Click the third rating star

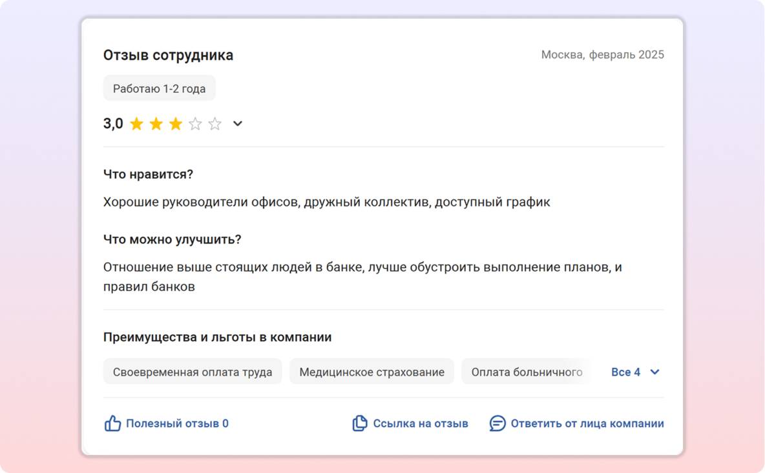[176, 124]
